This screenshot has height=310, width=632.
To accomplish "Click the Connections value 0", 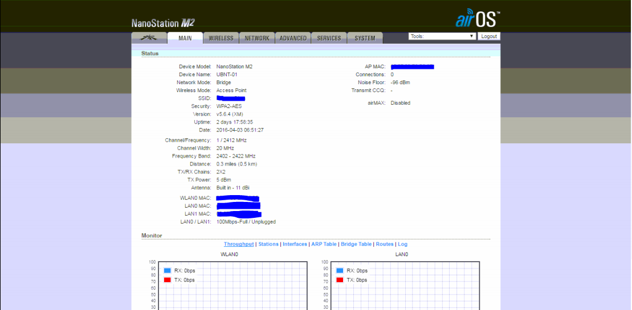I will point(392,75).
